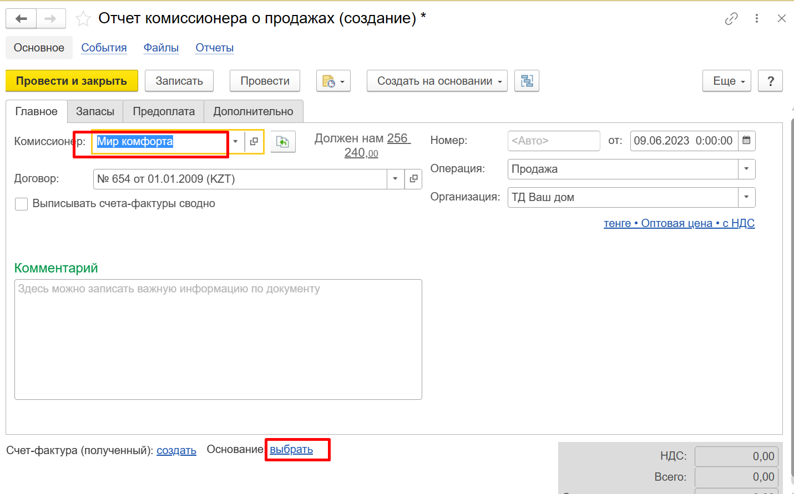Open the document structure icon button
Viewport: 794px width, 494px height.
(x=527, y=81)
